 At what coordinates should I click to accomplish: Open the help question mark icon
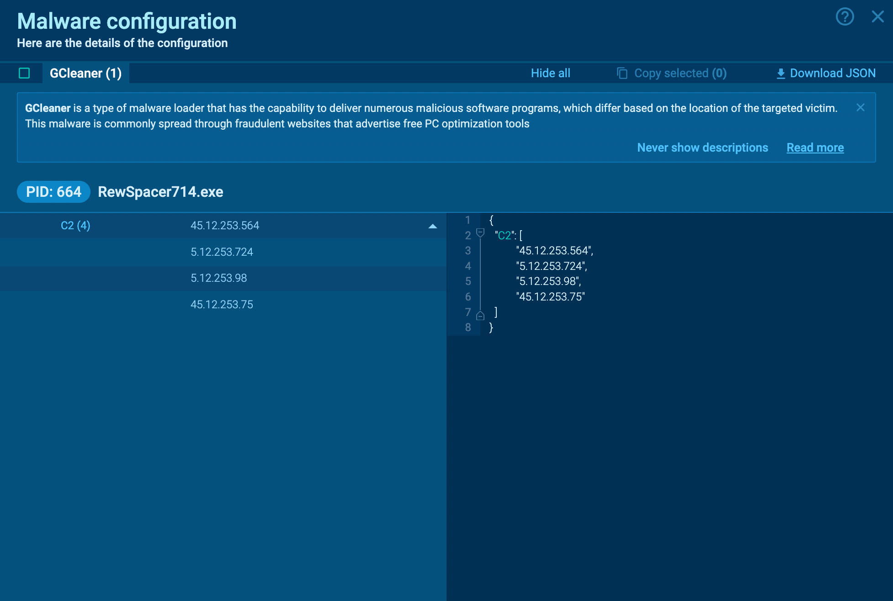pos(845,17)
